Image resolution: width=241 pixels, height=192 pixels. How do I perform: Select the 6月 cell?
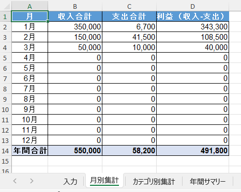pyautogui.click(x=29, y=78)
